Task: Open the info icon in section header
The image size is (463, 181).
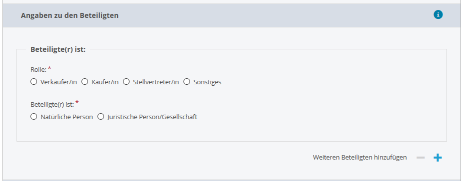Action: 438,15
